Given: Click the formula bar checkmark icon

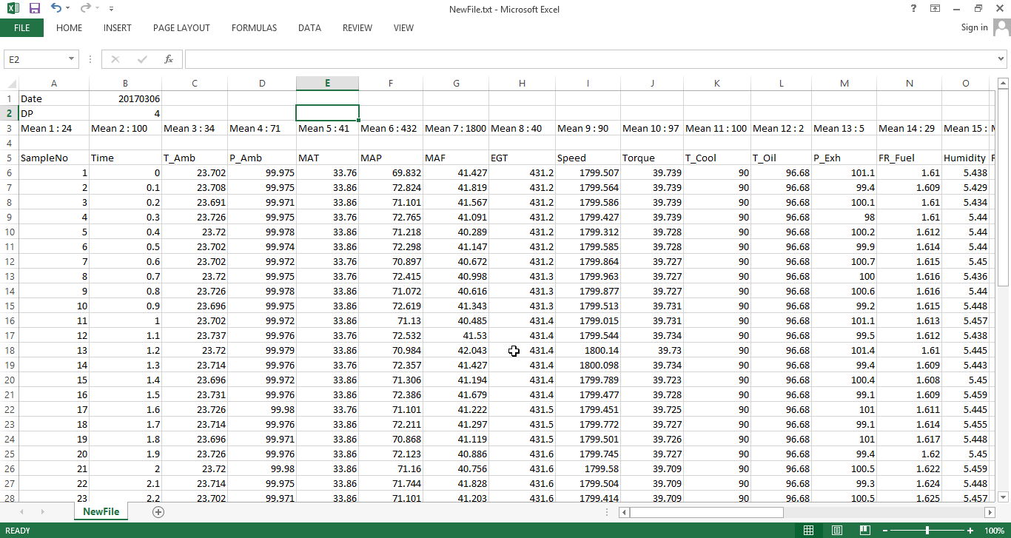Looking at the screenshot, I should tap(141, 59).
